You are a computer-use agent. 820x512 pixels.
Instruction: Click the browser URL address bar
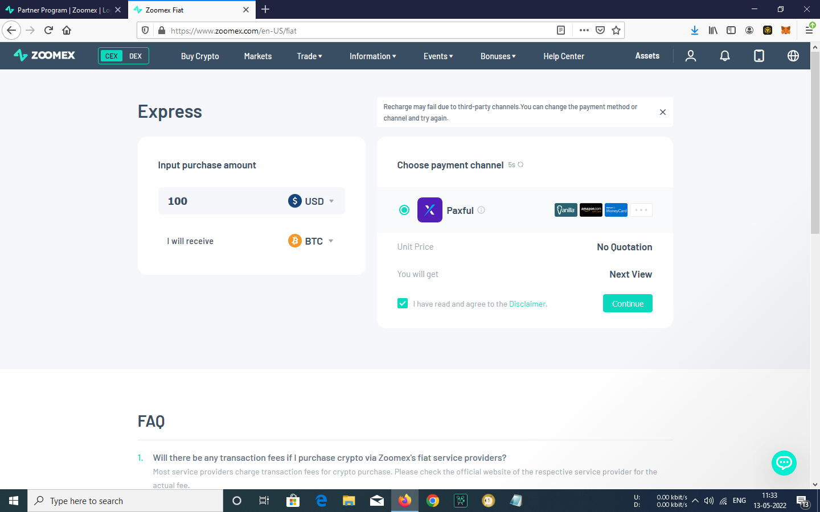(x=362, y=30)
